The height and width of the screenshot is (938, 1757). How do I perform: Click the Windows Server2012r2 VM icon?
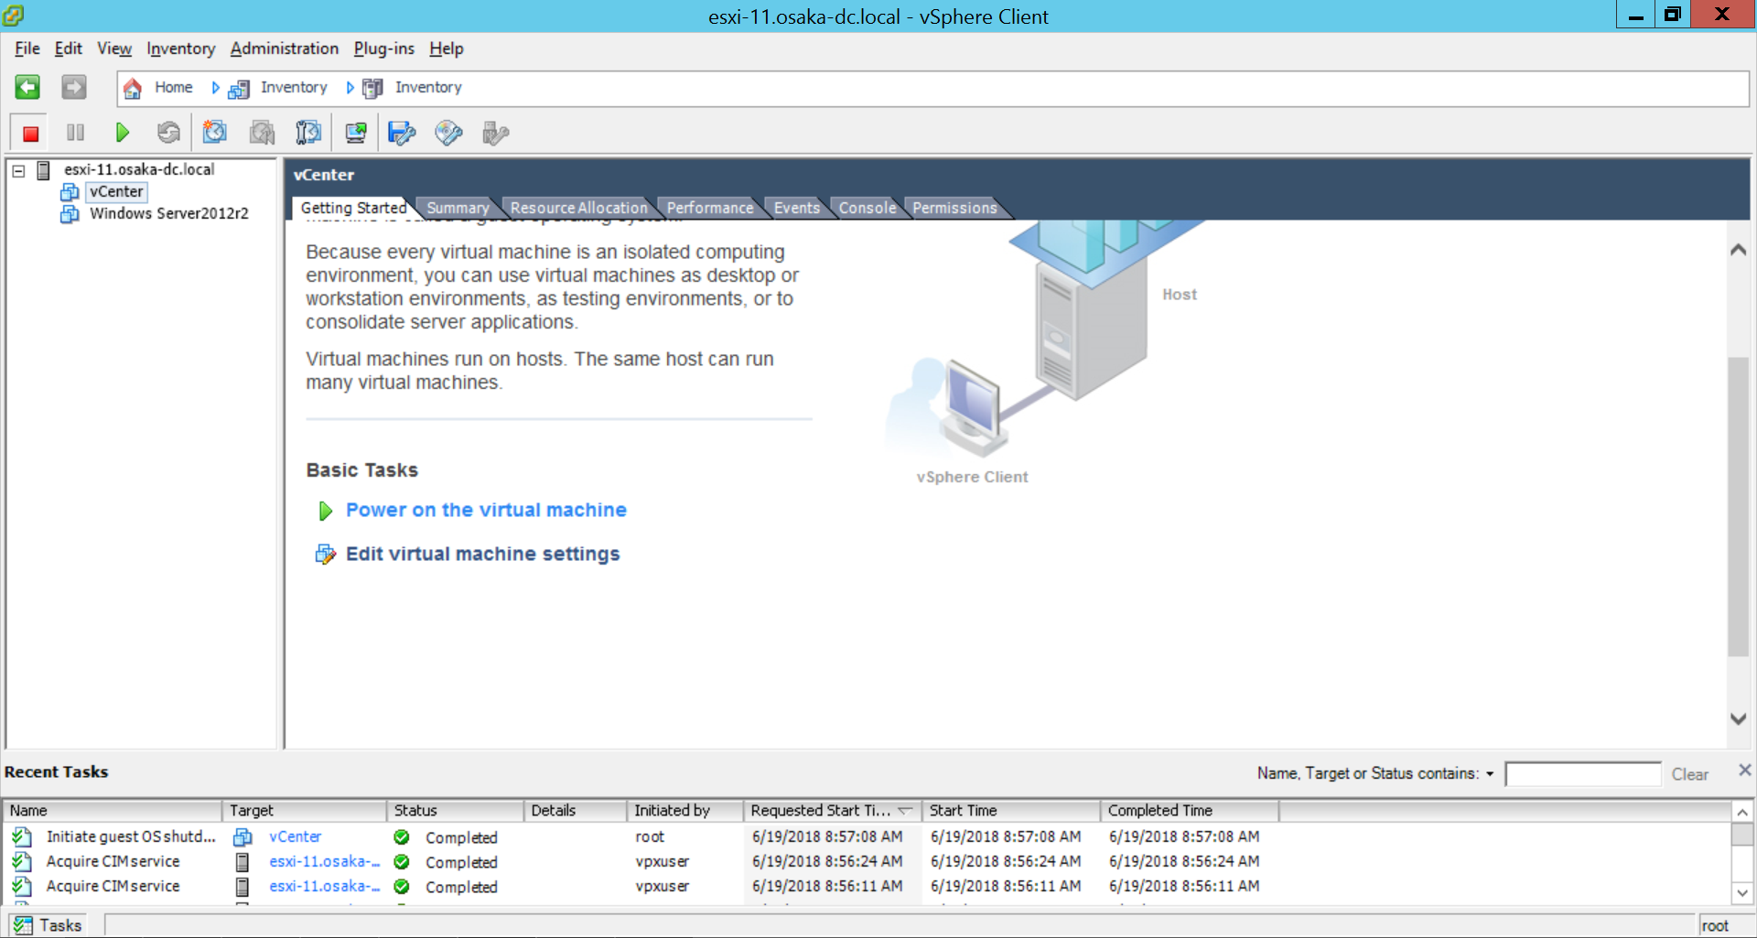click(x=70, y=214)
